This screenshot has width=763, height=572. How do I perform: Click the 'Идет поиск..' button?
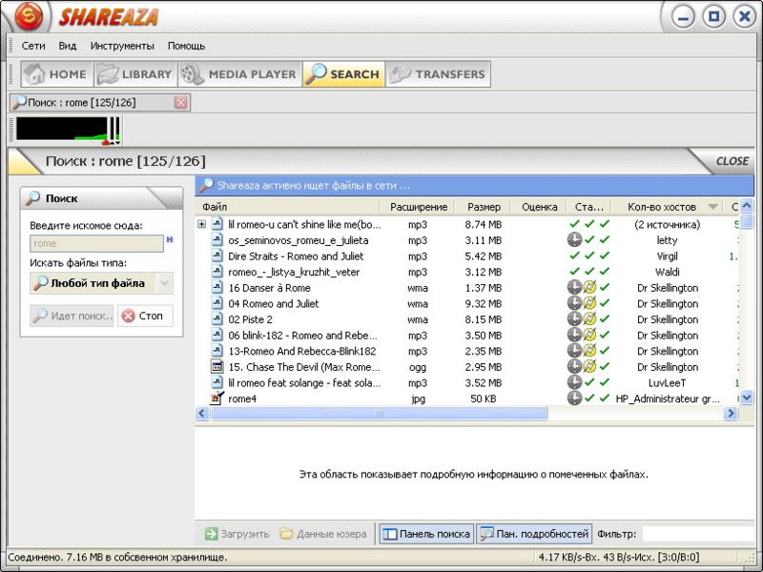(72, 316)
